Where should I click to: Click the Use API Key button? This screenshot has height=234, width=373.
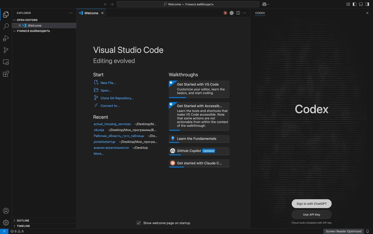point(312,214)
